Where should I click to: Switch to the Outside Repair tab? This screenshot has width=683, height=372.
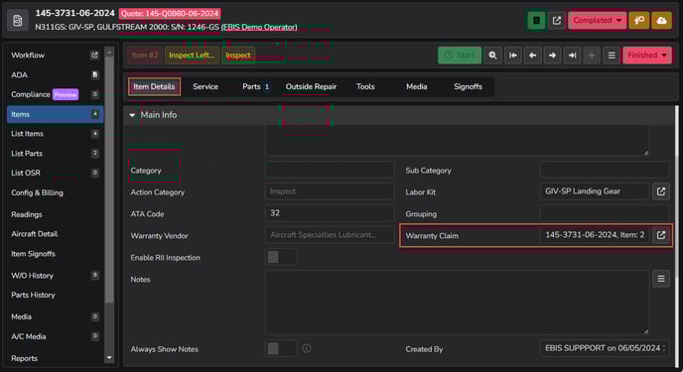pos(311,86)
